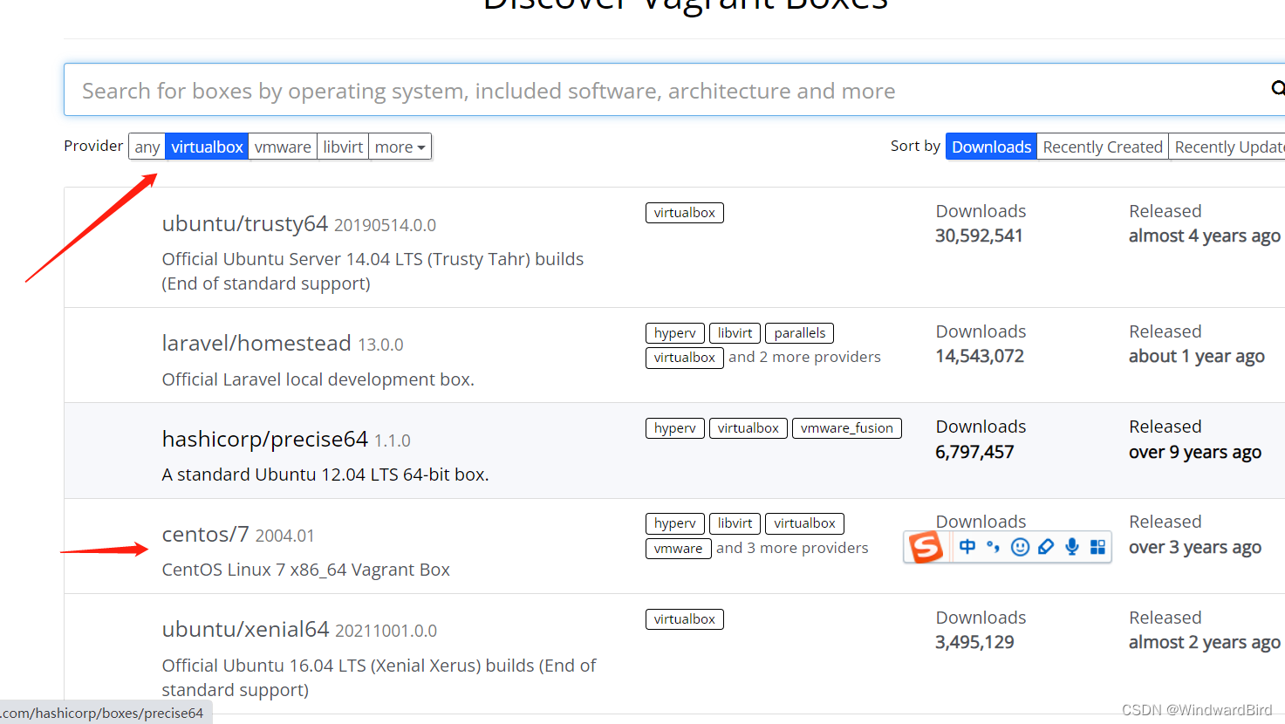The width and height of the screenshot is (1285, 724).
Task: Click 'almost 4 years ago' release date
Action: click(1205, 236)
